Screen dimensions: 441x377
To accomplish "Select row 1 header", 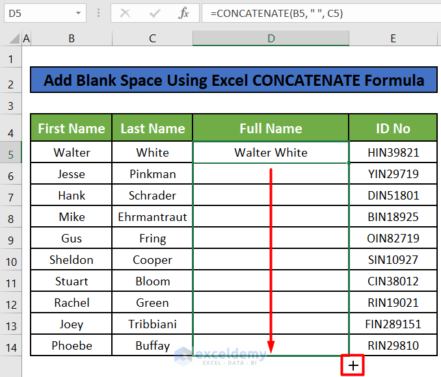I will tap(10, 57).
